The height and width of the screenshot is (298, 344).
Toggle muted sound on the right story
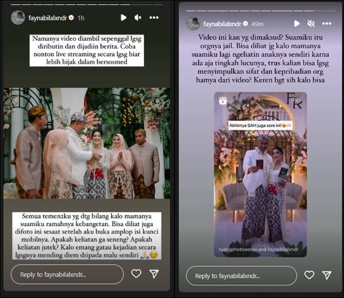pos(311,23)
